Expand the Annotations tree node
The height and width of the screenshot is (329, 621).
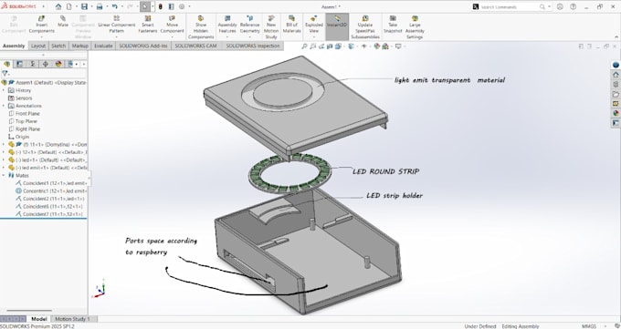pyautogui.click(x=4, y=106)
